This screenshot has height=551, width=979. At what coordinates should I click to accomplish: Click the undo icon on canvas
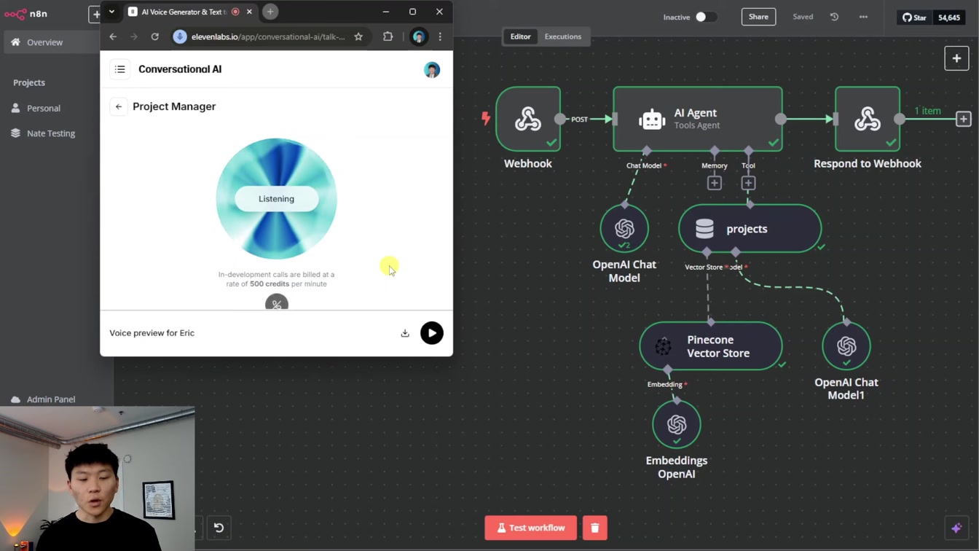(x=219, y=528)
